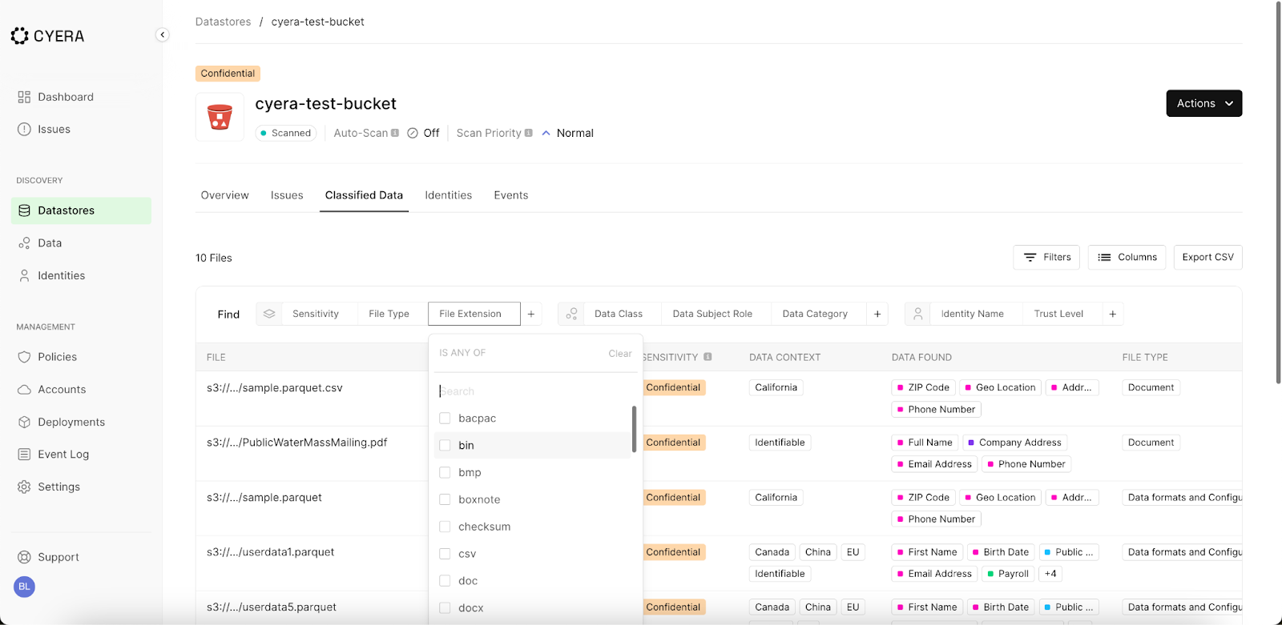Click the Auto-Scan info icon
Image resolution: width=1282 pixels, height=625 pixels.
point(395,133)
